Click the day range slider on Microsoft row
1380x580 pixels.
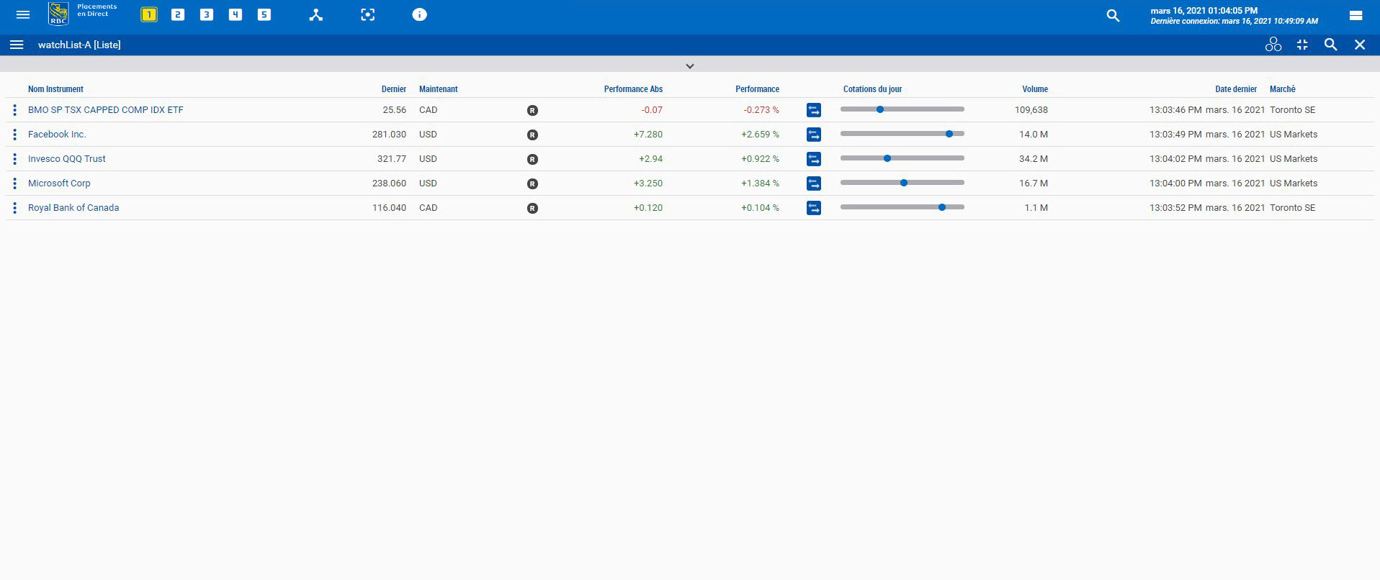(x=902, y=183)
